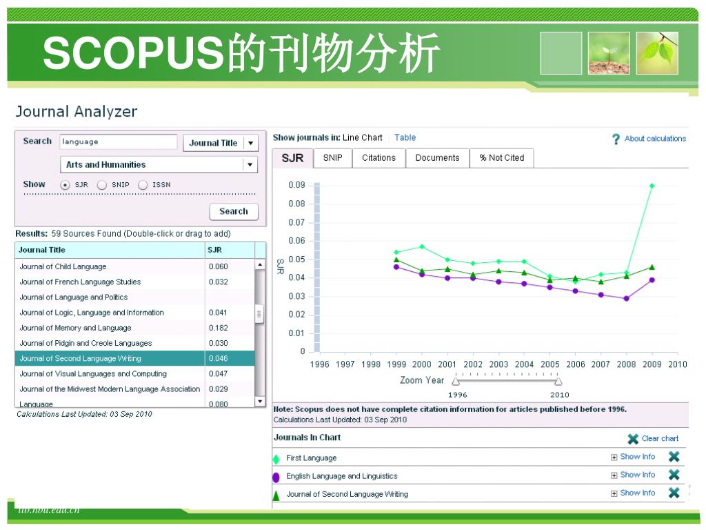
Task: Select the ISSN radio button
Action: (143, 185)
